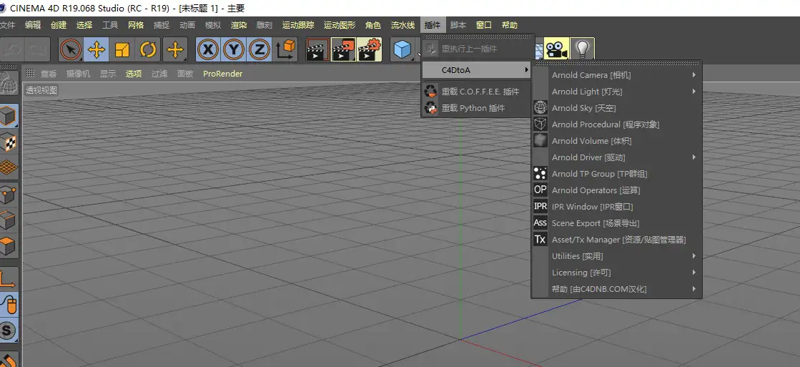Select 重载 Python 插件

[477, 108]
